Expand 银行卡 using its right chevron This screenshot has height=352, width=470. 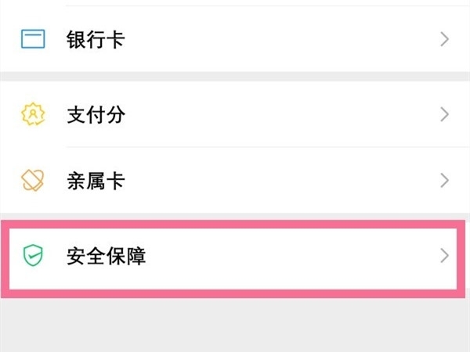click(444, 39)
